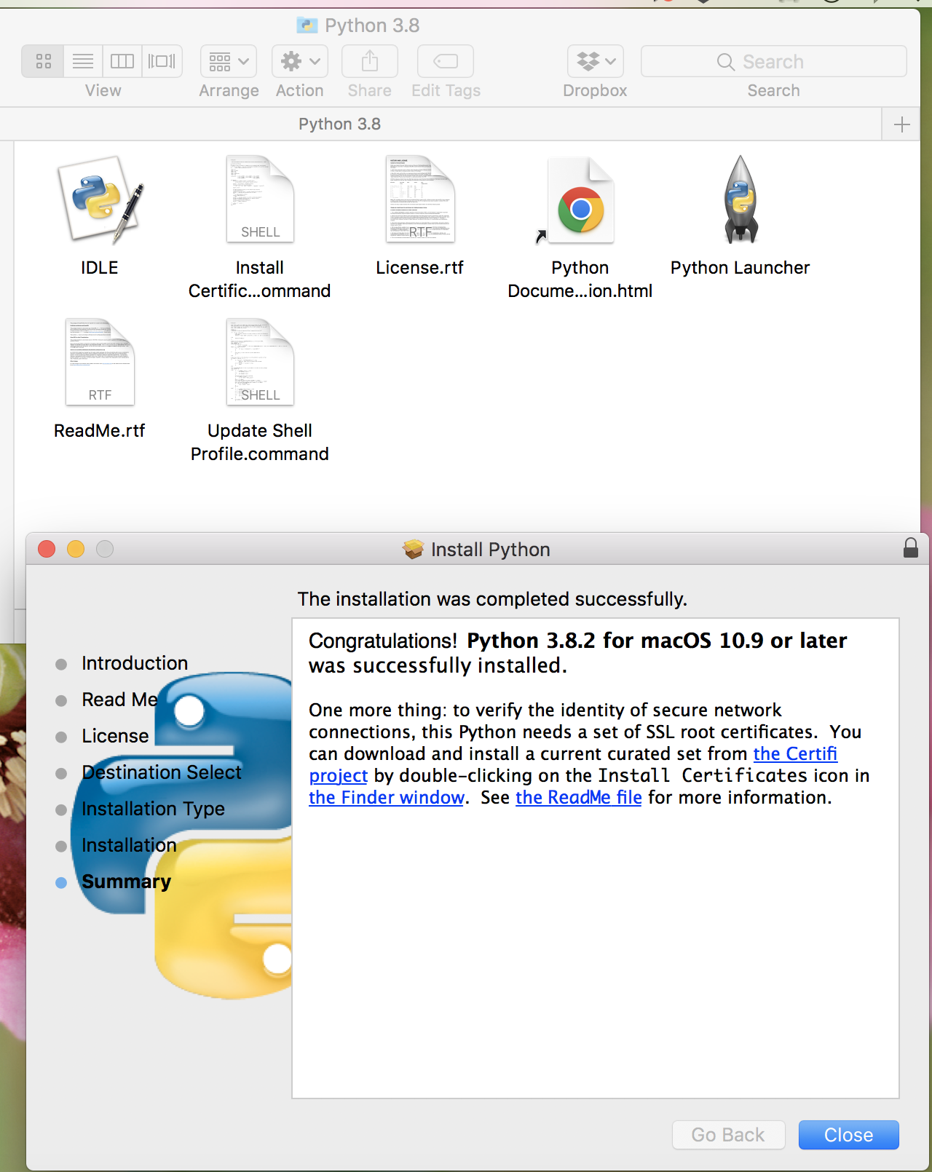Click the Share toolbar button
Screen dimensions: 932x1172
point(370,61)
